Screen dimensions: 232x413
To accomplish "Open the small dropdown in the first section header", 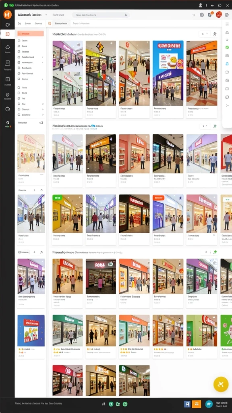I will (x=205, y=34).
